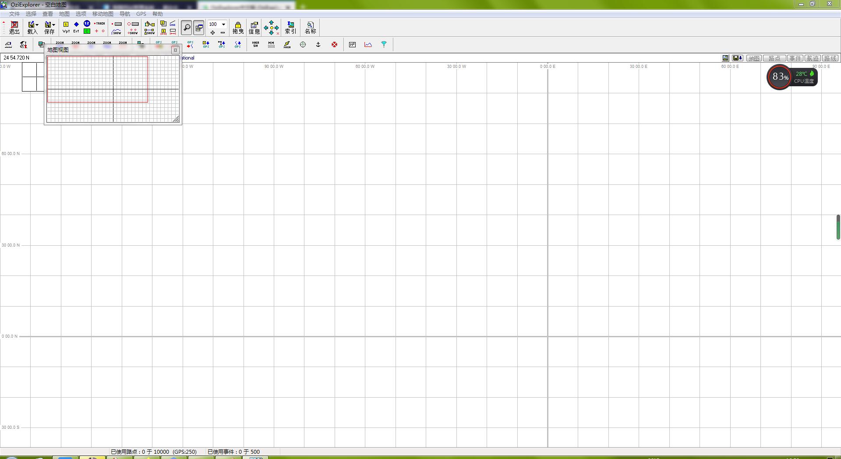This screenshot has height=459, width=841.
Task: Click the 事件 events button
Action: tap(795, 58)
